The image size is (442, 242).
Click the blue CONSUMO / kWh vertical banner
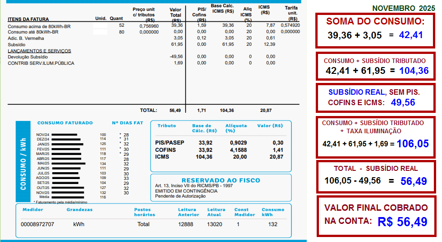23,161
